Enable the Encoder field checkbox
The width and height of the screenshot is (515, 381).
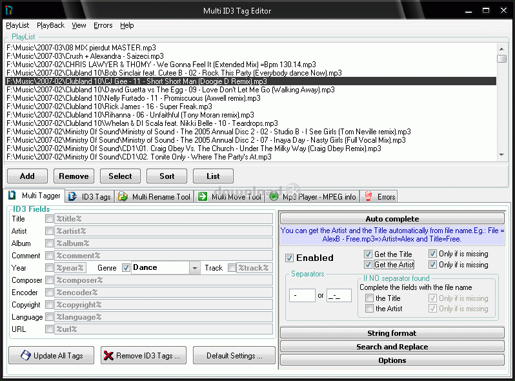coord(49,293)
